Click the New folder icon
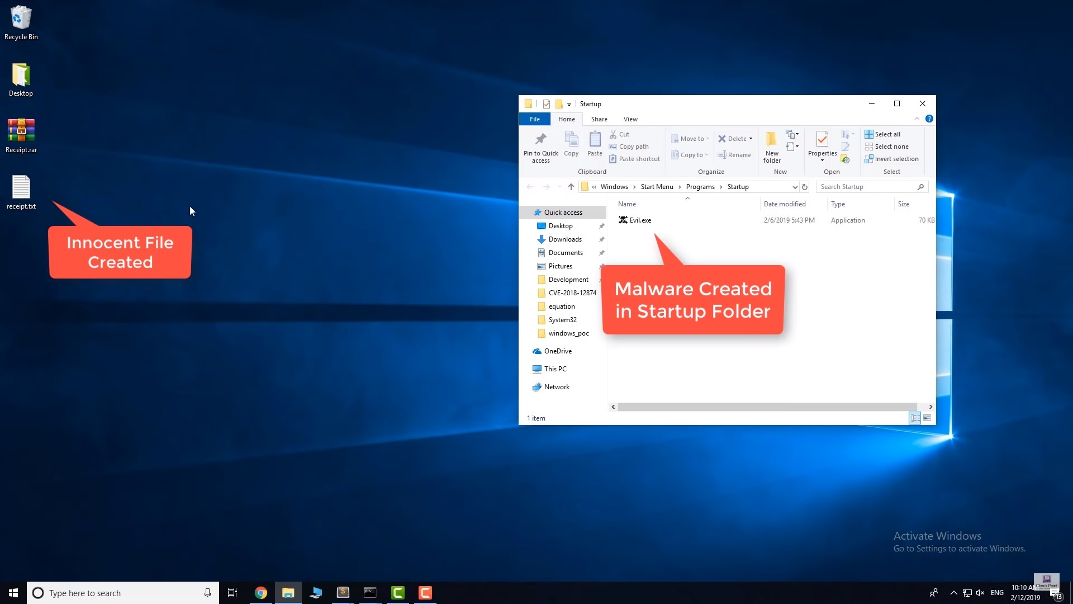This screenshot has height=604, width=1073. (x=772, y=139)
